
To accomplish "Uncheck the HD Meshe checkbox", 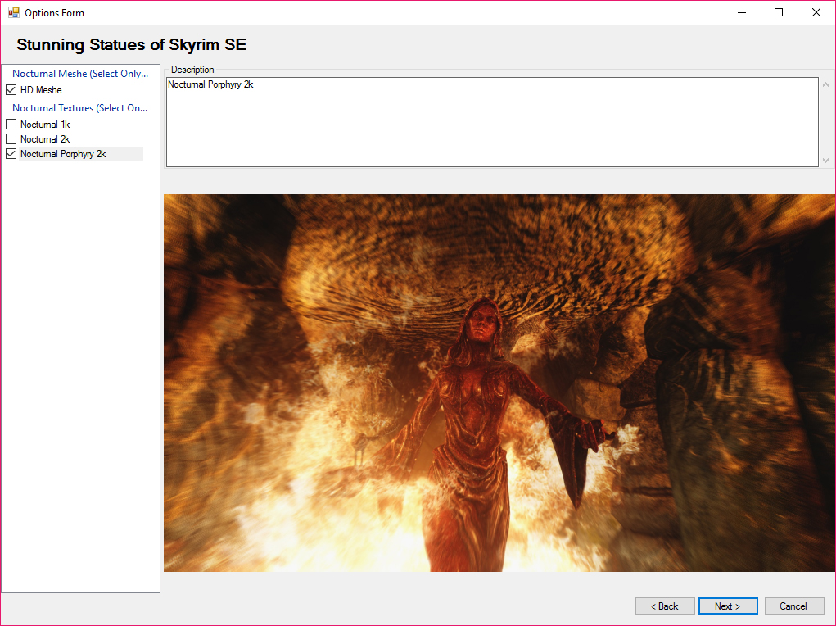I will pyautogui.click(x=11, y=89).
